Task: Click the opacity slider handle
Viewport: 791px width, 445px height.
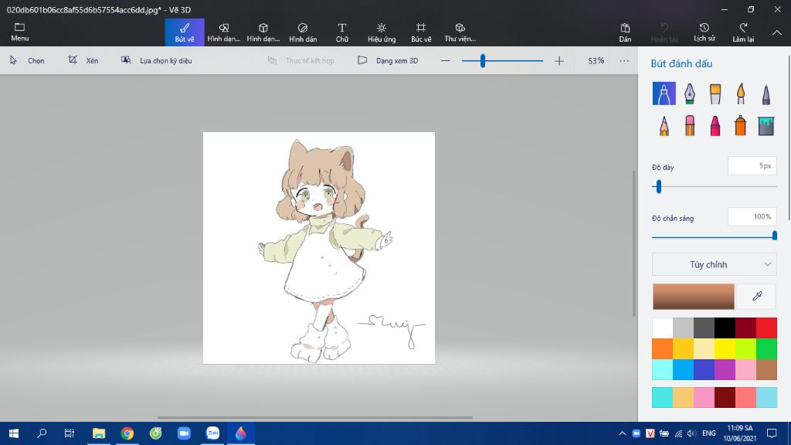Action: point(774,236)
